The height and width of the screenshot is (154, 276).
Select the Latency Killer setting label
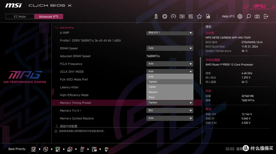point(69,87)
